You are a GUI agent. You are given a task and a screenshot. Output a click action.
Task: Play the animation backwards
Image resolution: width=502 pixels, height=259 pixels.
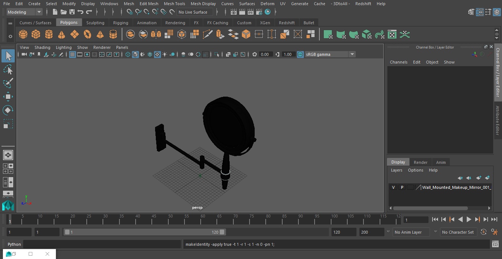[x=460, y=219]
